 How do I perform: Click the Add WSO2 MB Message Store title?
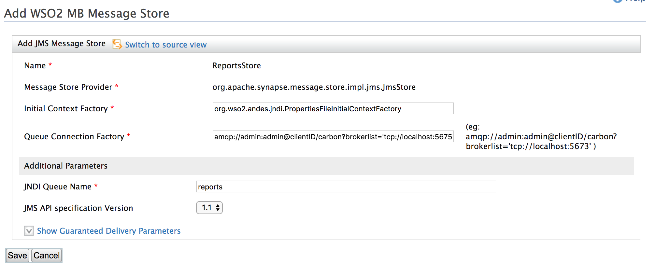[87, 14]
